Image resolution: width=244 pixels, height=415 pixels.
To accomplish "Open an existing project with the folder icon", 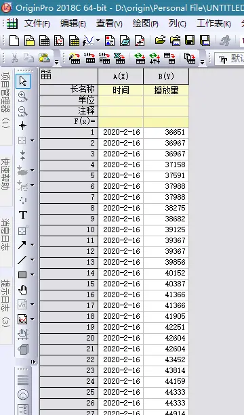I will 160,41.
